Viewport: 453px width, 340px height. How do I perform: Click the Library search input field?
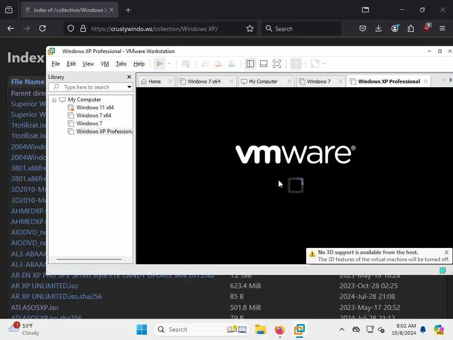88,87
